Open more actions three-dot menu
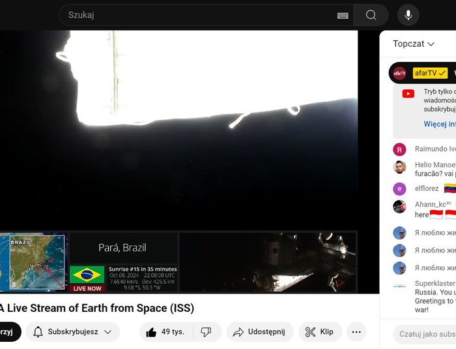 [356, 331]
